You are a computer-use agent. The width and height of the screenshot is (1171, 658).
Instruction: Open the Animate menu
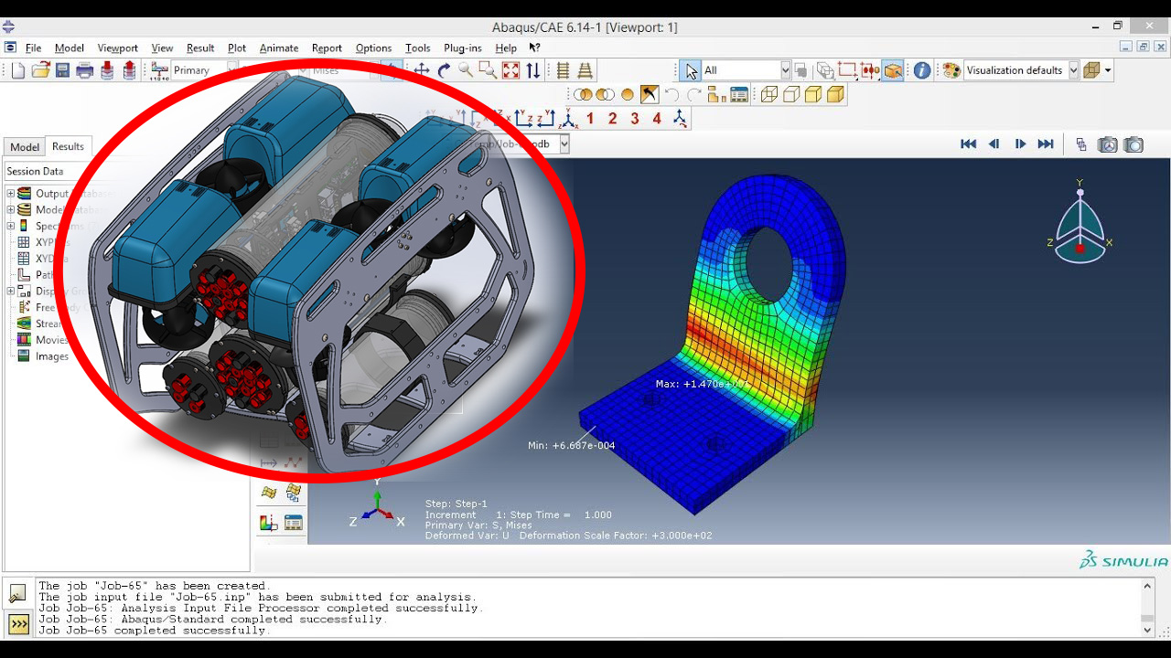279,48
